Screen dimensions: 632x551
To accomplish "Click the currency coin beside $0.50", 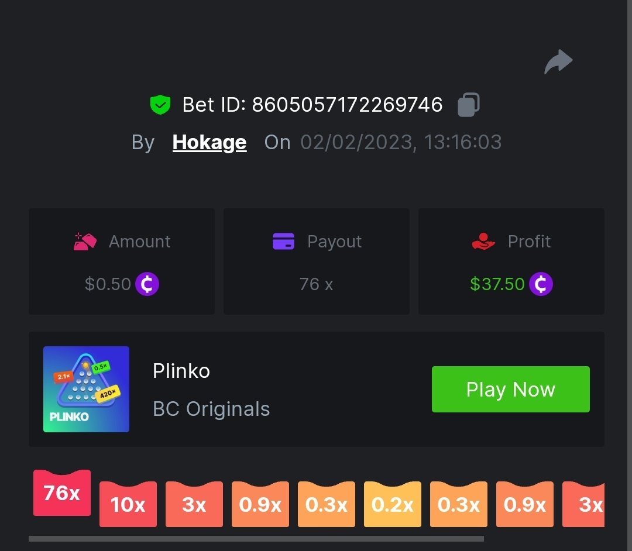I will [x=147, y=284].
